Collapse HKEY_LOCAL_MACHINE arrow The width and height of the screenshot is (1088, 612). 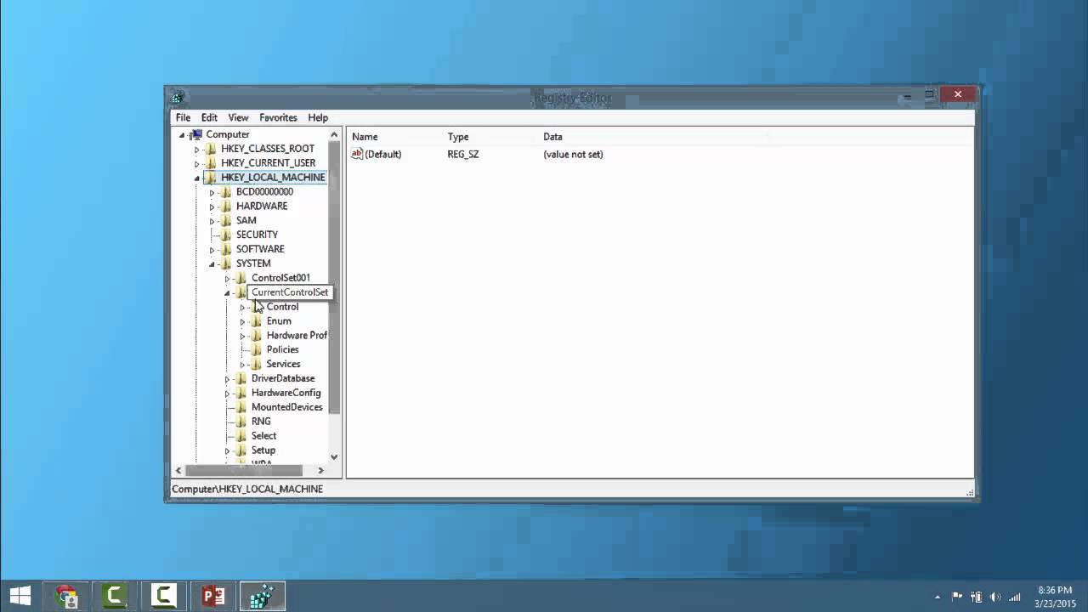click(x=197, y=178)
